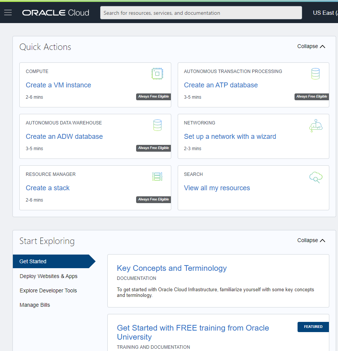The image size is (338, 351).
Task: Click the Search cloud magnifier icon
Action: (316, 177)
